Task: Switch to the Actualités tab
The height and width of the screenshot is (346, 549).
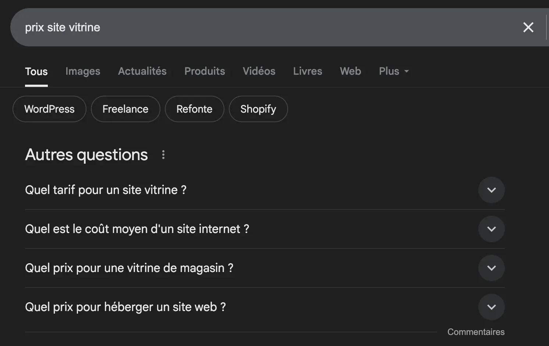Action: (x=142, y=71)
